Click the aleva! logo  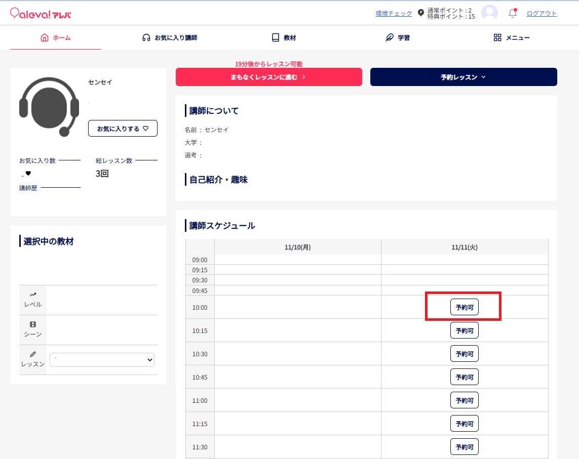coord(41,14)
